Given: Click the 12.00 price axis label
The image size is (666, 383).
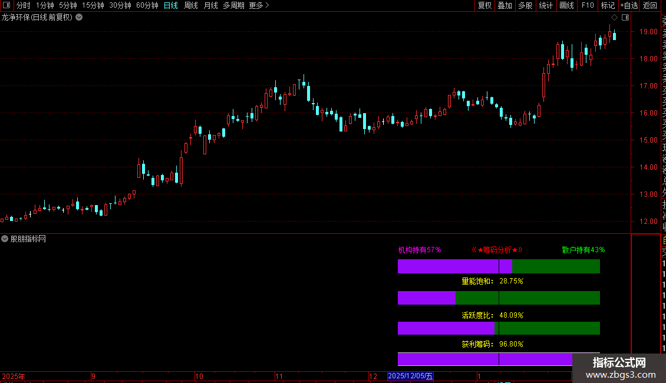Looking at the screenshot, I should [648, 221].
